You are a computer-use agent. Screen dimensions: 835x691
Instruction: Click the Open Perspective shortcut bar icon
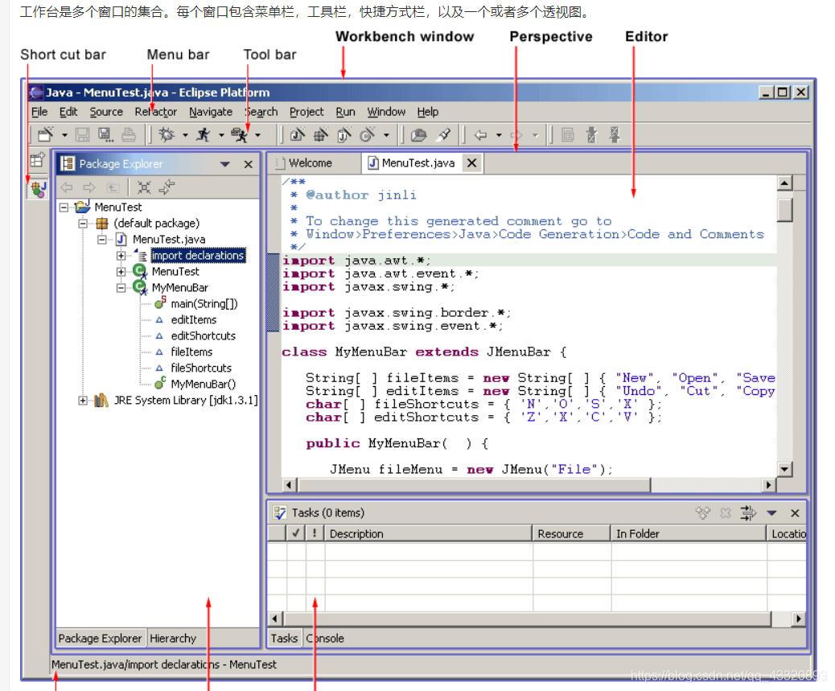tap(37, 160)
